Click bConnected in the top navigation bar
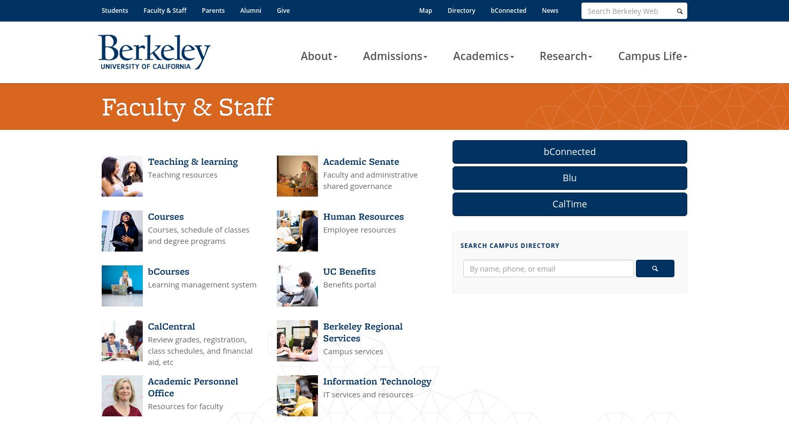789x423 pixels. click(x=509, y=10)
